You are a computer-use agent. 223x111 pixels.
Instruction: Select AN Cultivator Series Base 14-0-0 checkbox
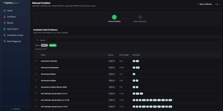[36, 93]
